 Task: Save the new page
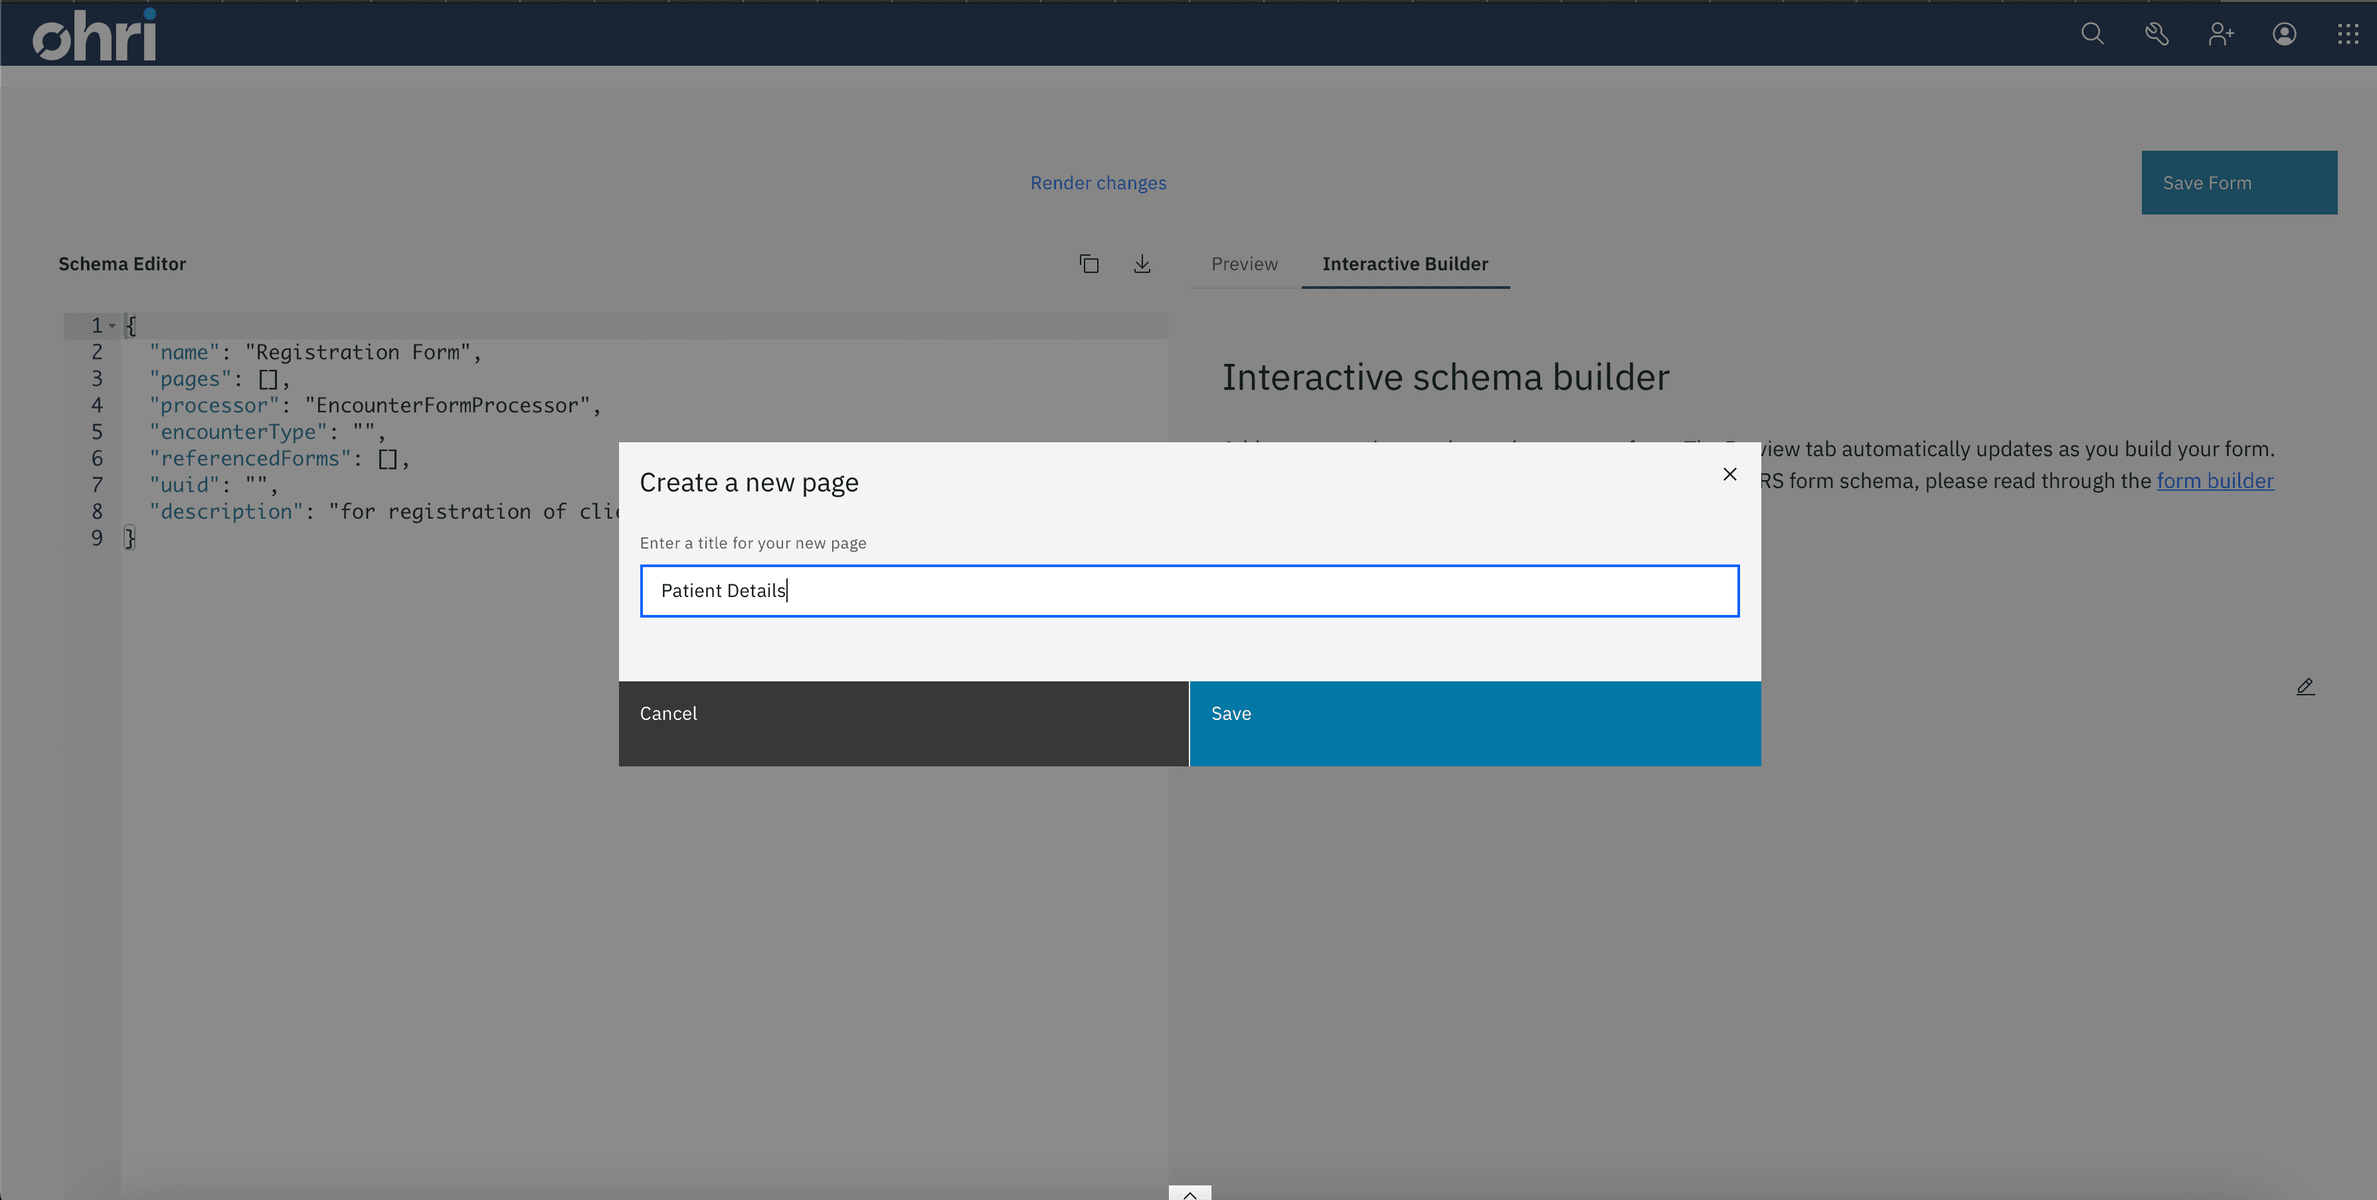(1474, 723)
